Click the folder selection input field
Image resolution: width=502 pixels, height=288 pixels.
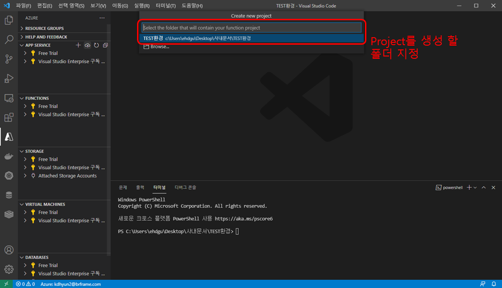[x=251, y=27]
